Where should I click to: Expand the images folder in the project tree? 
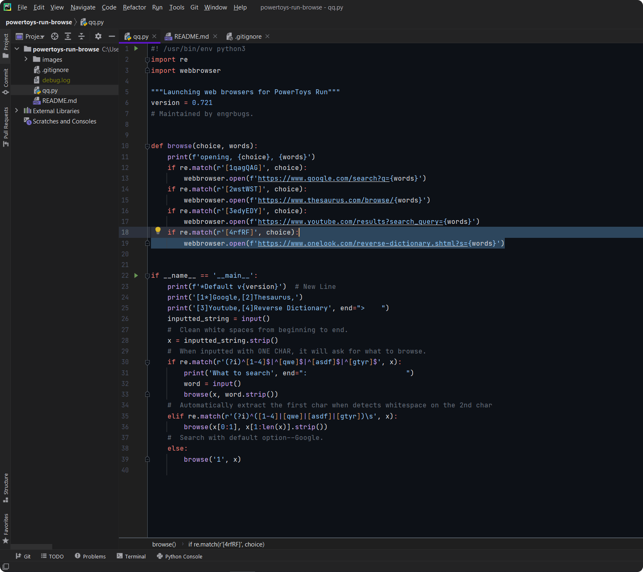pos(26,59)
